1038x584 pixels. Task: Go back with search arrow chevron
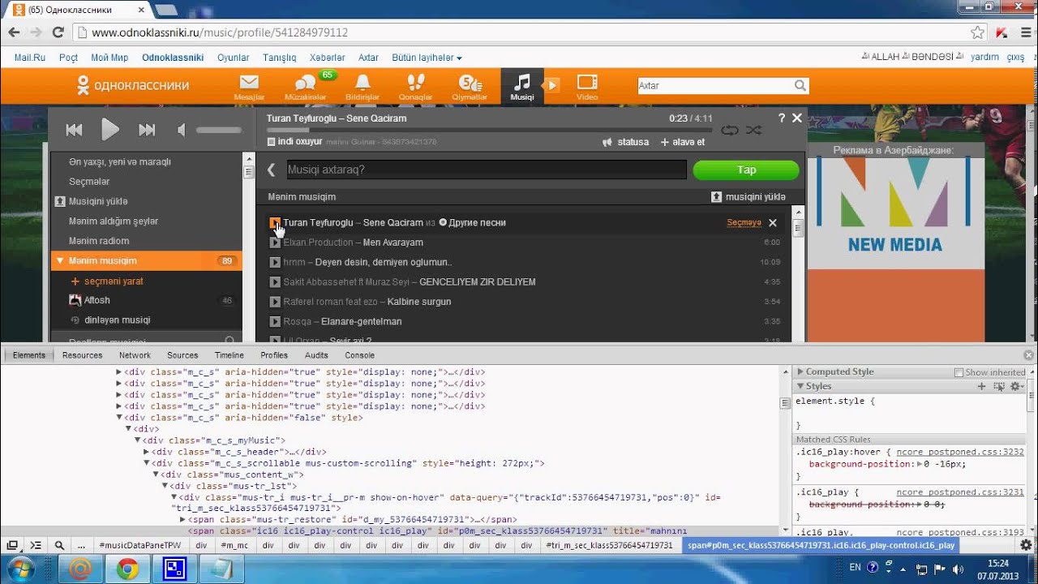[272, 170]
